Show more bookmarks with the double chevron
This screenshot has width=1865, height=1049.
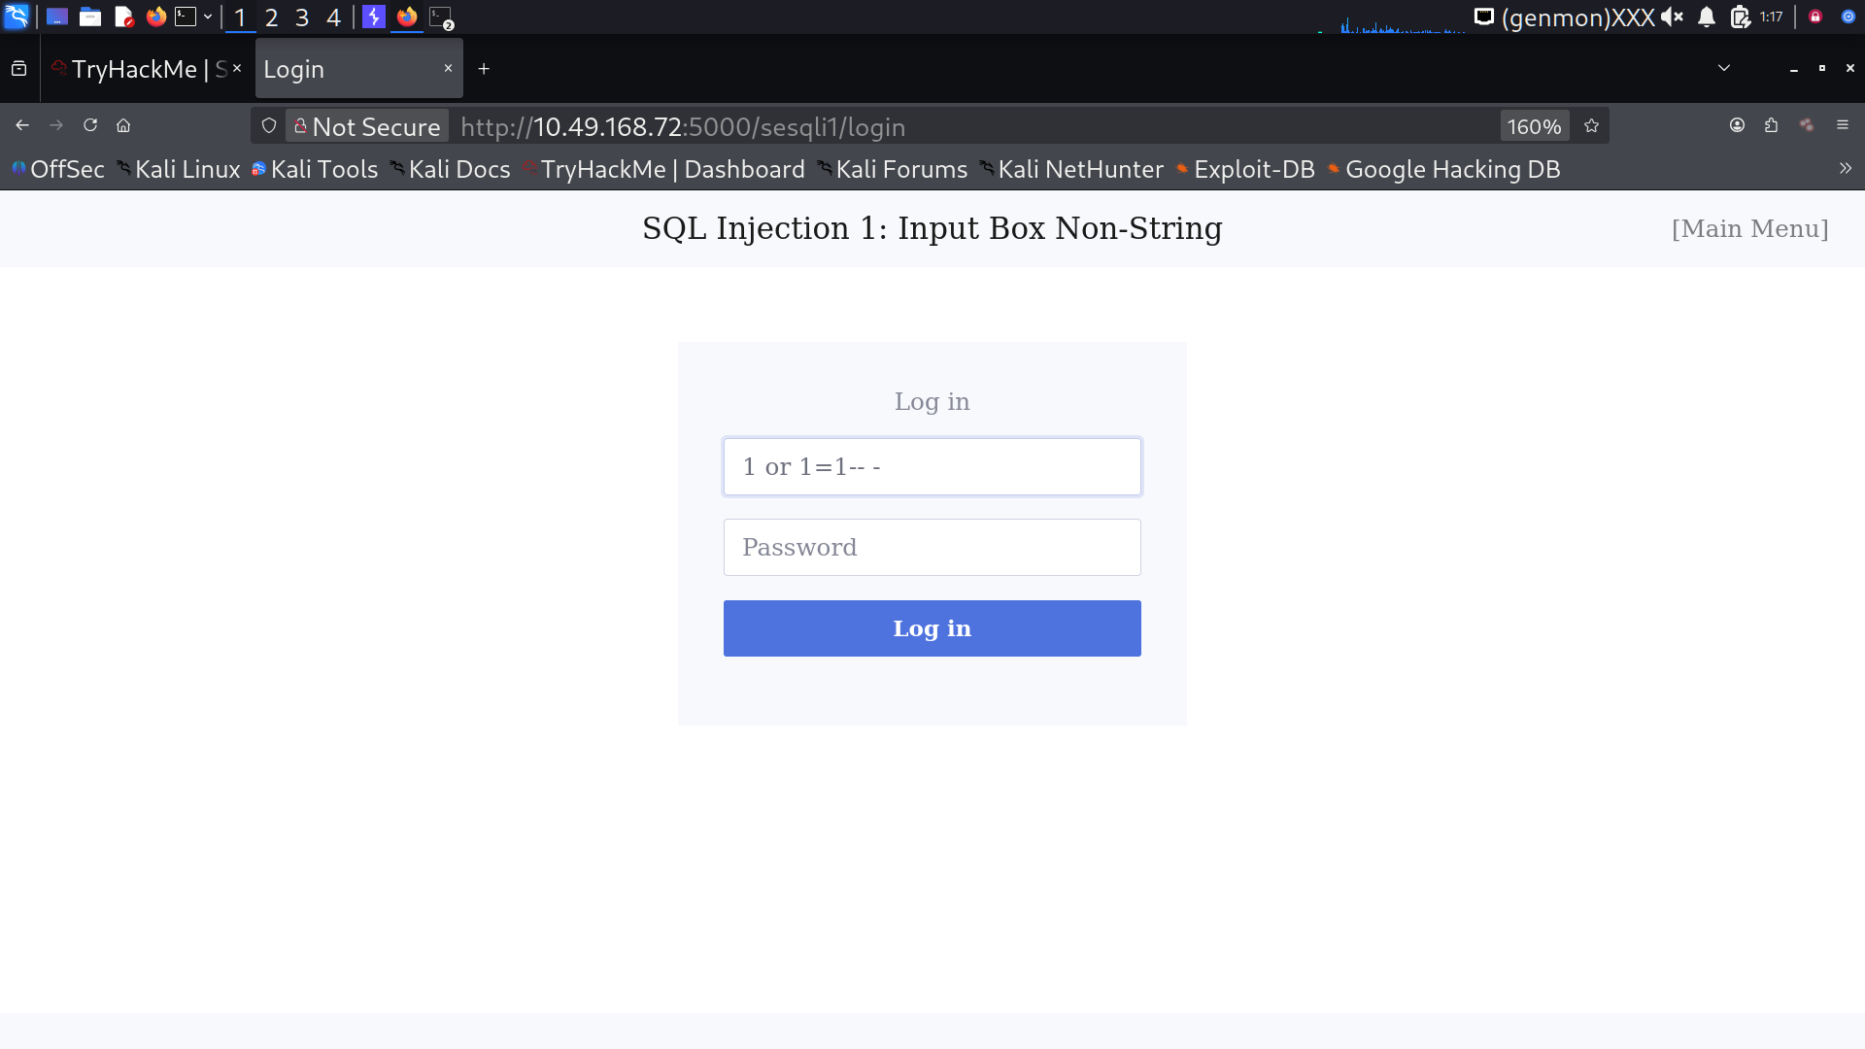1845,169
